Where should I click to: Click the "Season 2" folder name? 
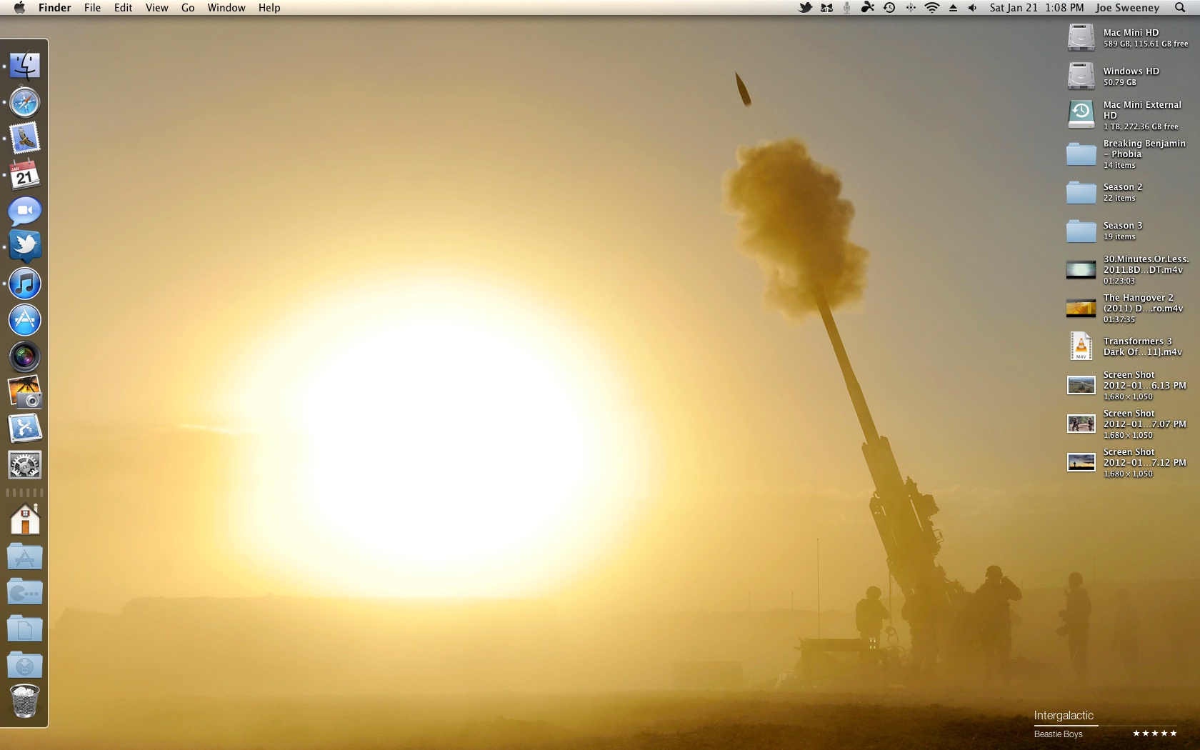point(1122,187)
